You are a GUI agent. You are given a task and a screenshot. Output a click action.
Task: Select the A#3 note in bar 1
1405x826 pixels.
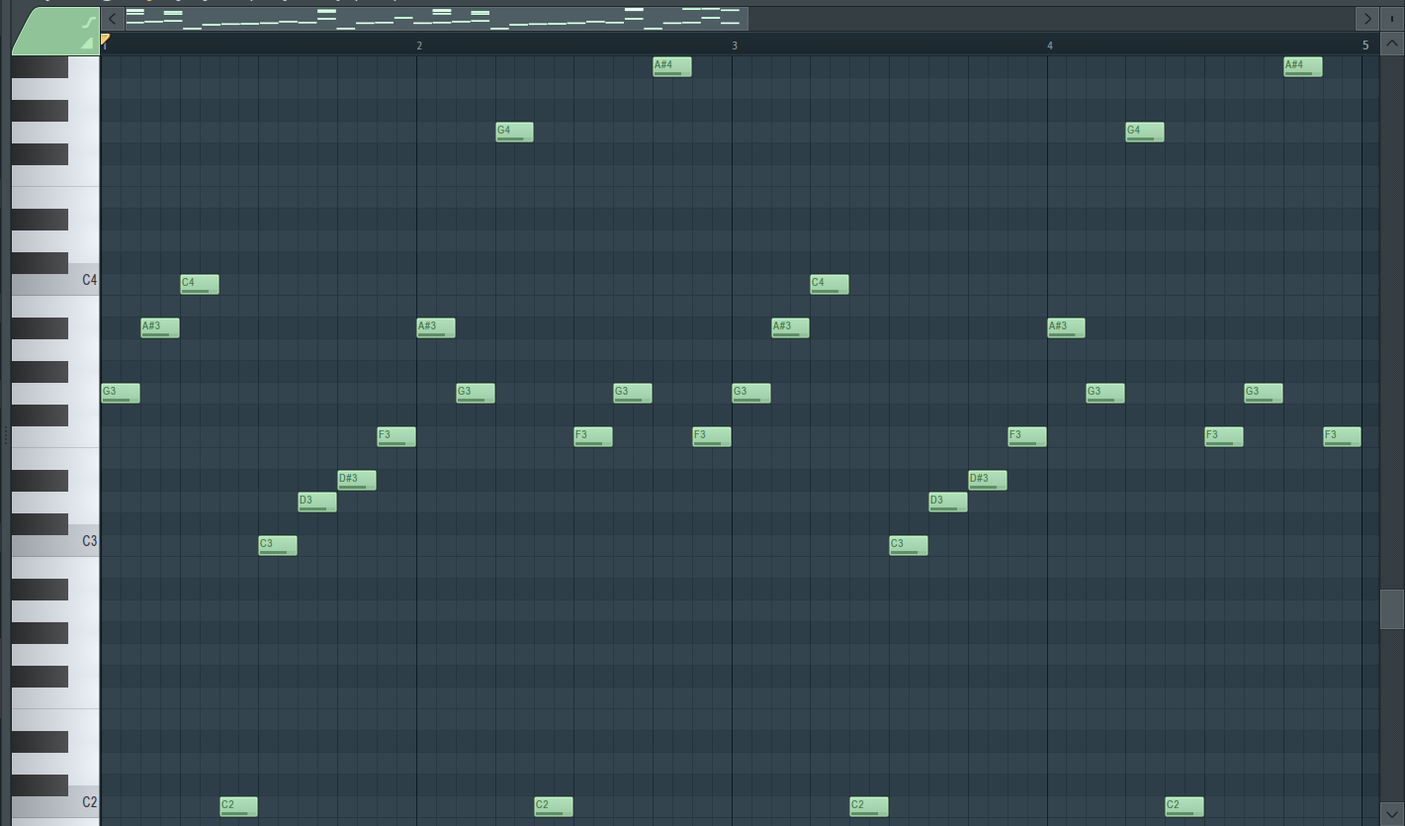(x=160, y=327)
